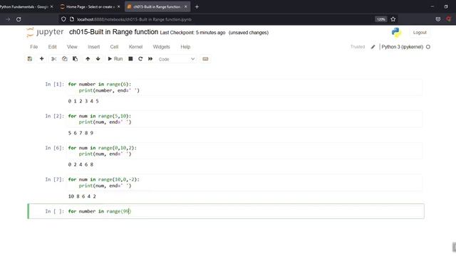Go forward in browser history
The image size is (456, 256).
8,19
